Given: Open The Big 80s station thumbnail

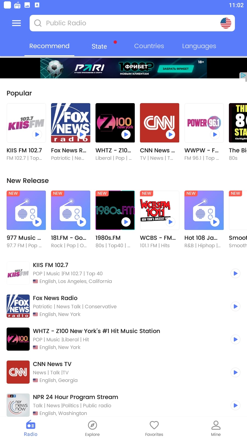Looking at the screenshot, I should tap(238, 123).
